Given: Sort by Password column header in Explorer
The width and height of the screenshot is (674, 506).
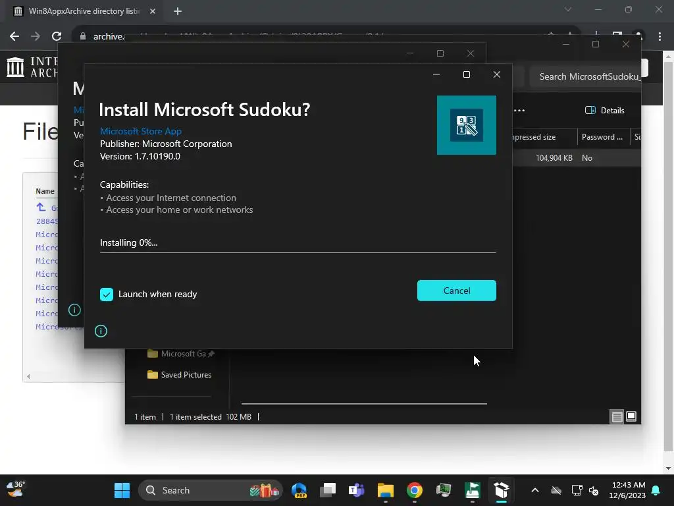Looking at the screenshot, I should pyautogui.click(x=603, y=137).
